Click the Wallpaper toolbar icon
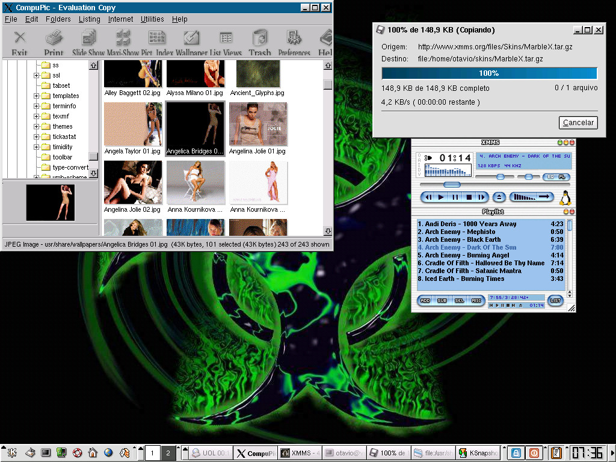 tap(192, 43)
